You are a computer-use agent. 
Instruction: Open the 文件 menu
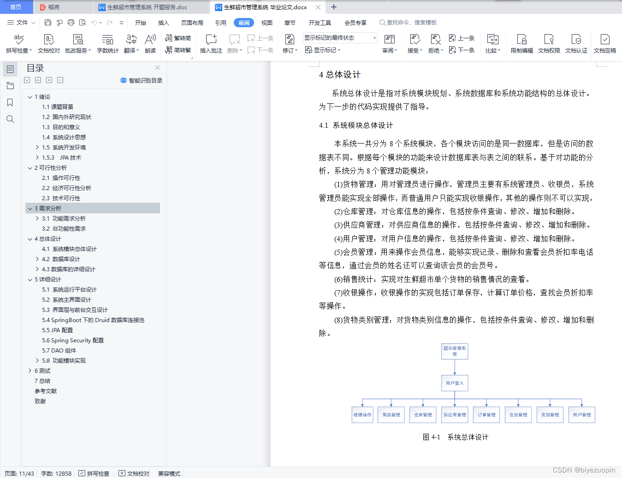point(21,22)
